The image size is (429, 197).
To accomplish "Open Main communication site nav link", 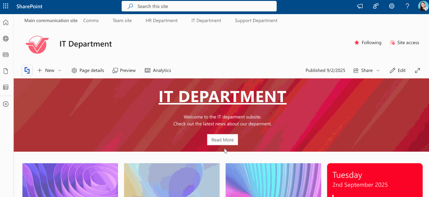I will pyautogui.click(x=51, y=21).
